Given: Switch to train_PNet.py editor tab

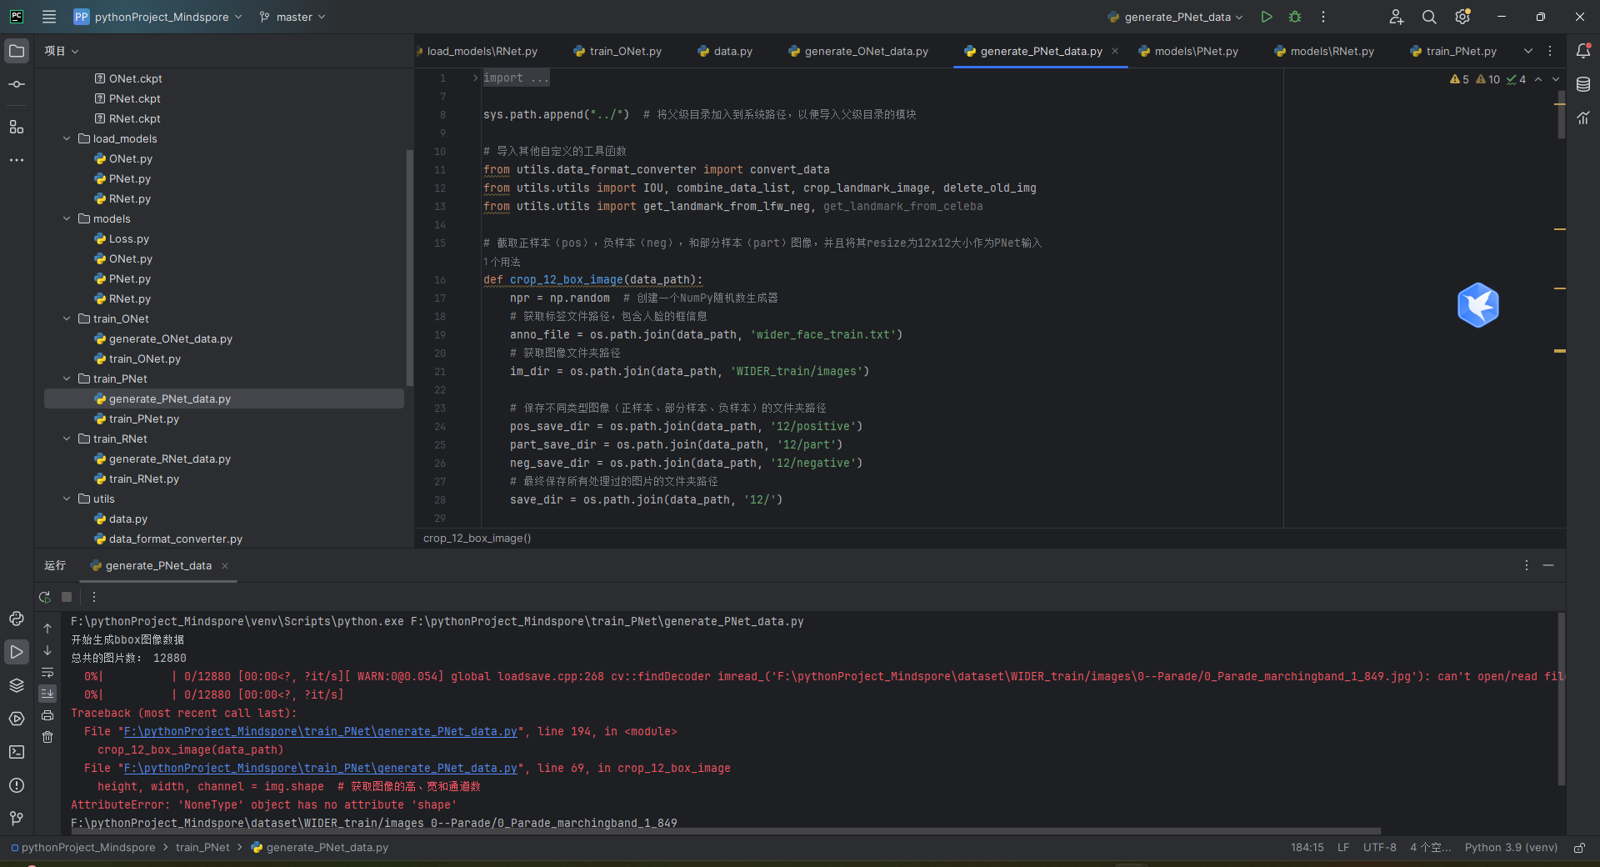Looking at the screenshot, I should [1453, 51].
